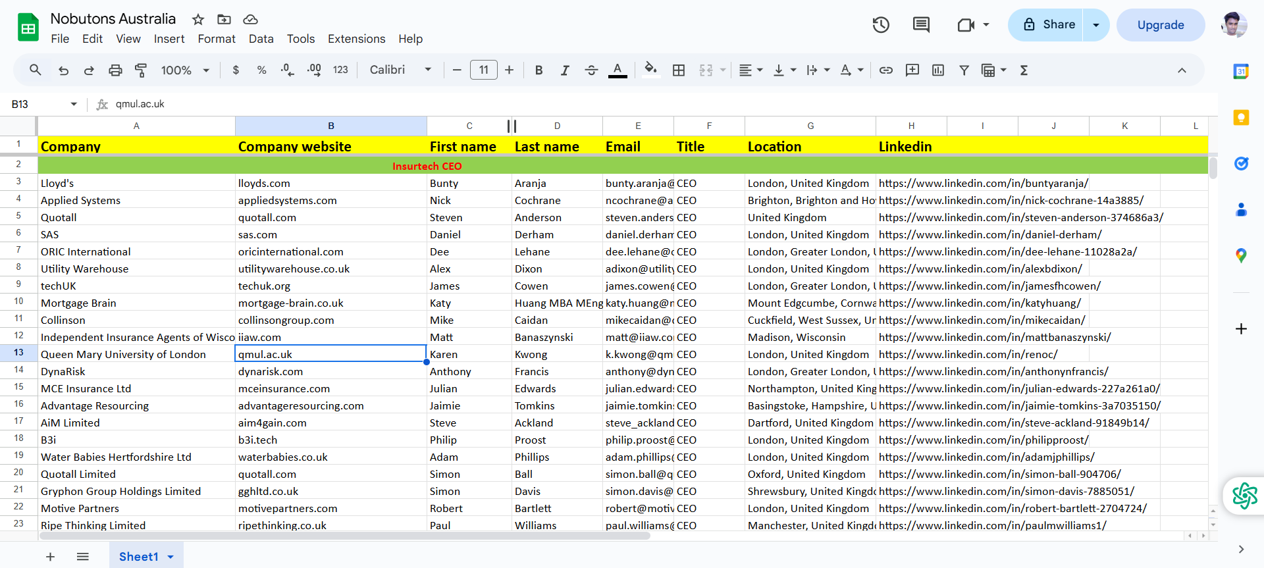
Task: Toggle strikethrough formatting
Action: click(591, 70)
